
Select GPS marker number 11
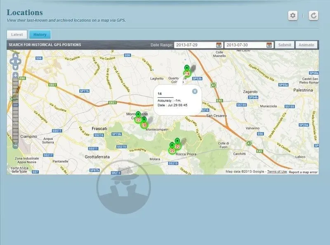pyautogui.click(x=172, y=148)
